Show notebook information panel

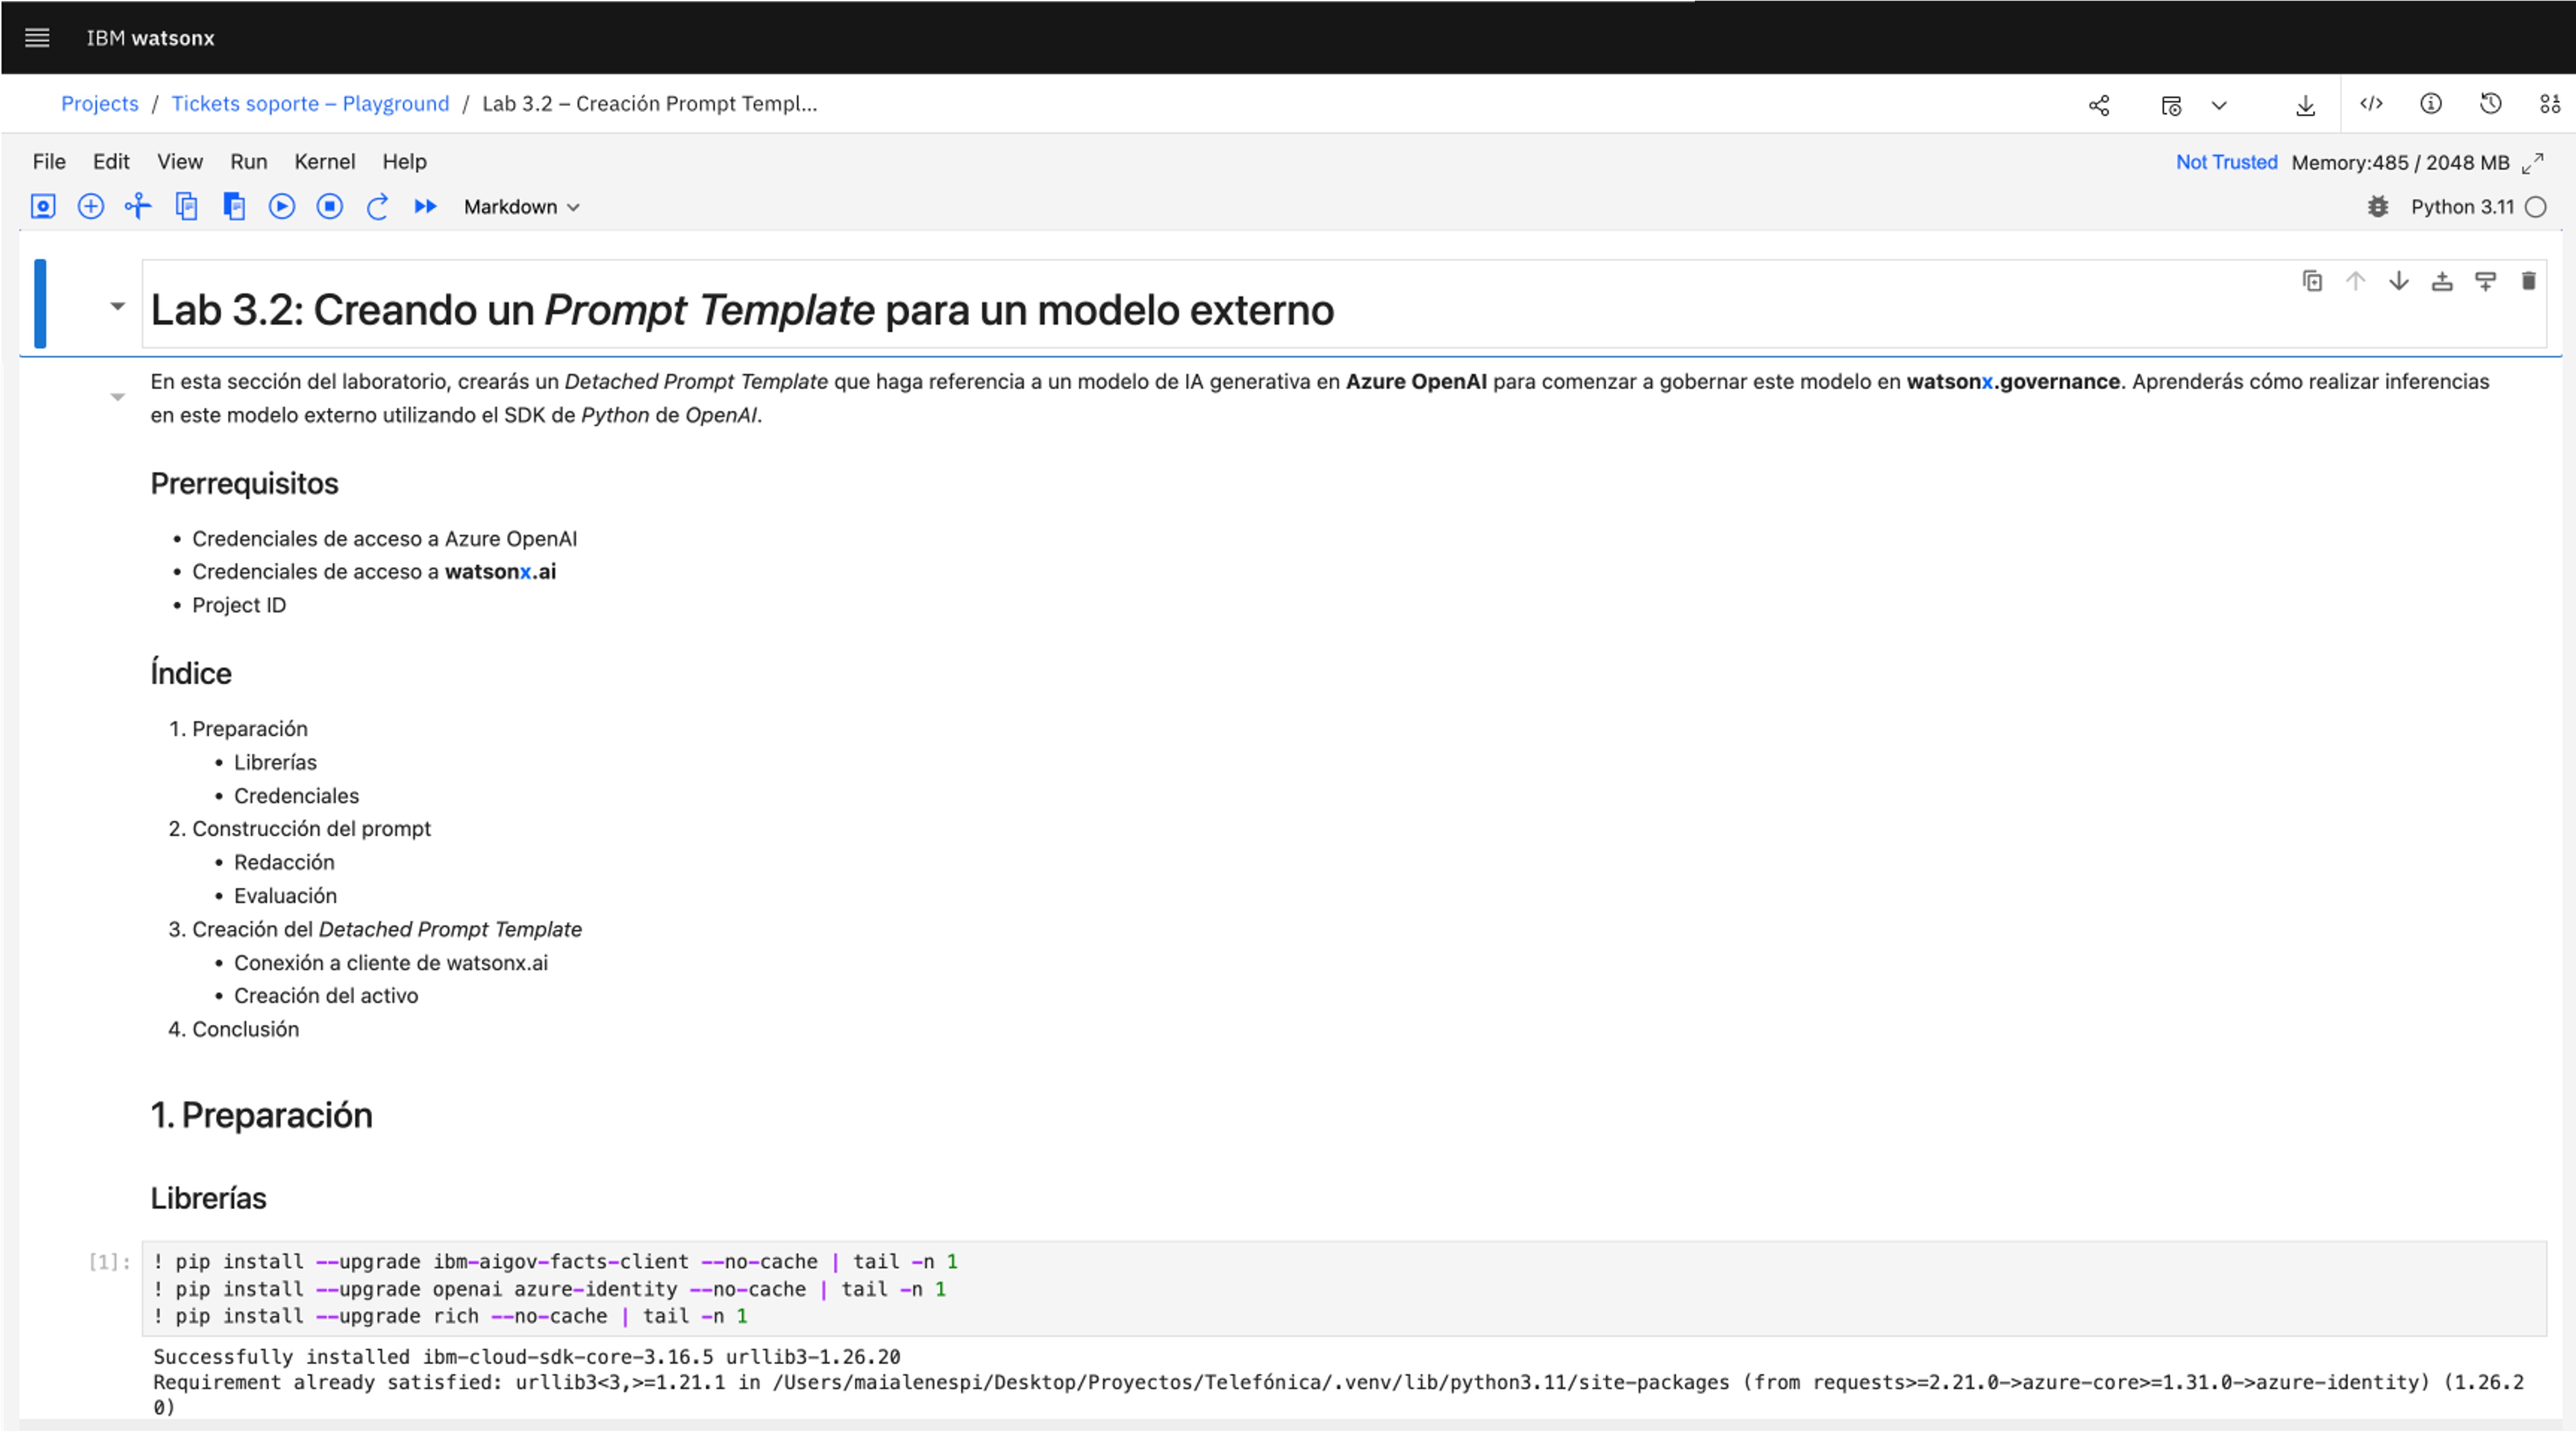(x=2431, y=104)
